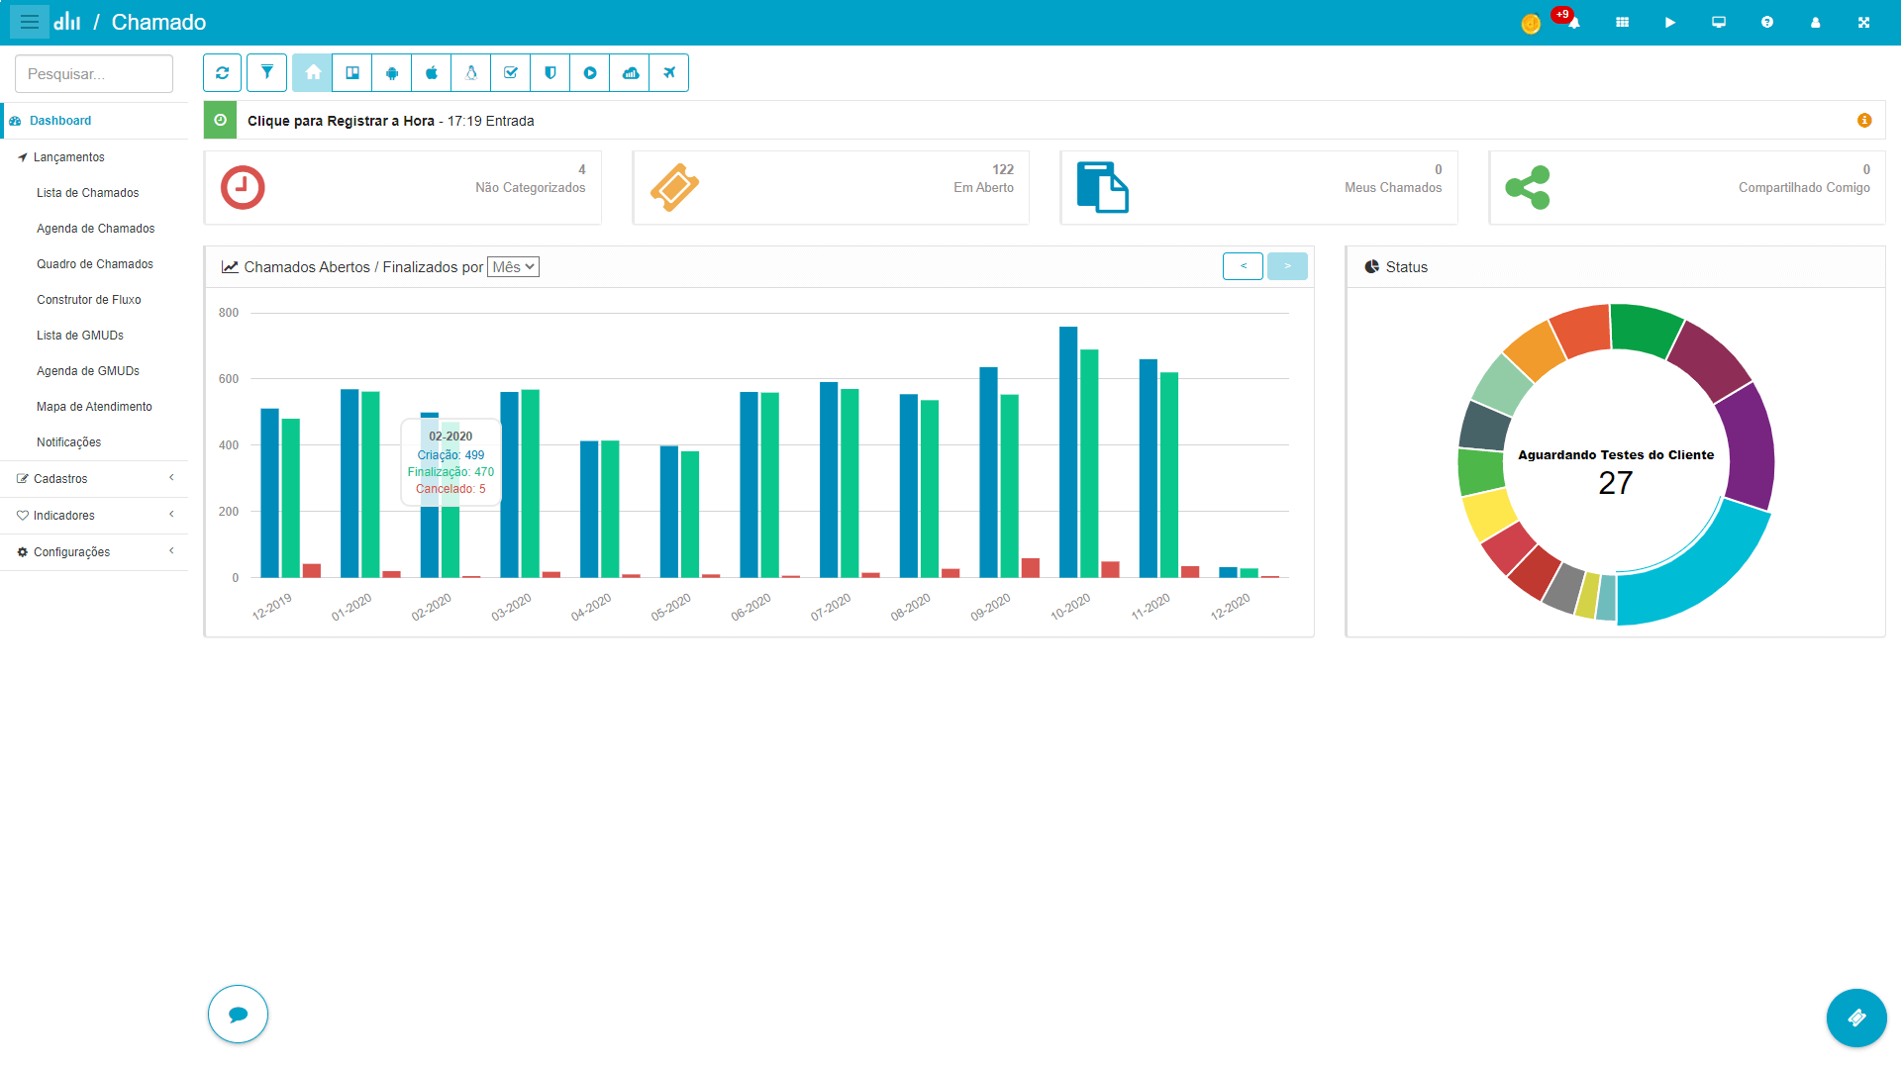Click the airplane toolbar icon
This screenshot has height=1069, width=1901.
pos(669,72)
